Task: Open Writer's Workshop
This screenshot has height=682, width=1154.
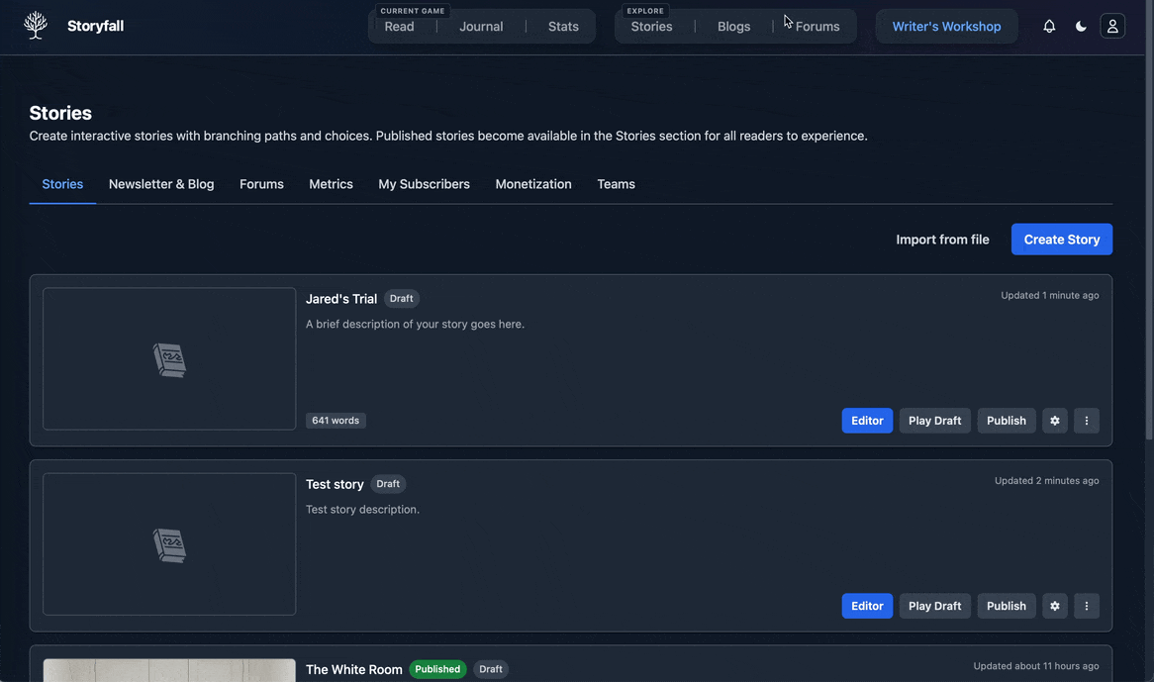Action: coord(946,27)
